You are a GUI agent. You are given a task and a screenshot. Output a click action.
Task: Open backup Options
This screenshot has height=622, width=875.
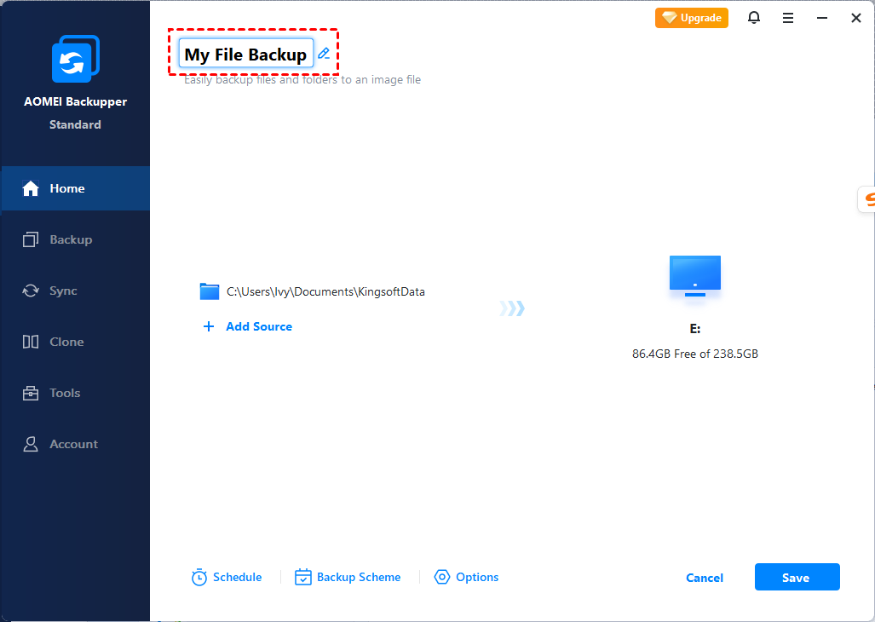coord(467,578)
